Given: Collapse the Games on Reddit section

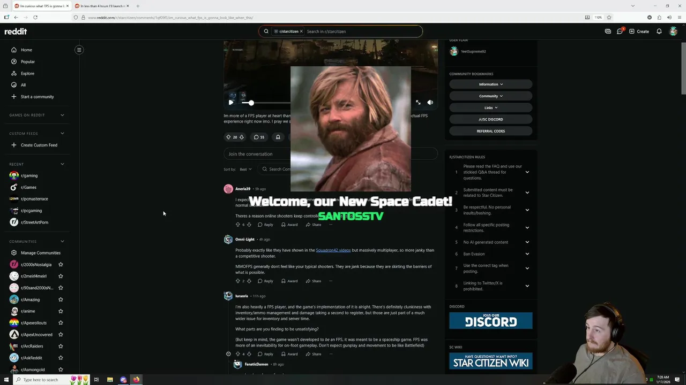Looking at the screenshot, I should (62, 115).
